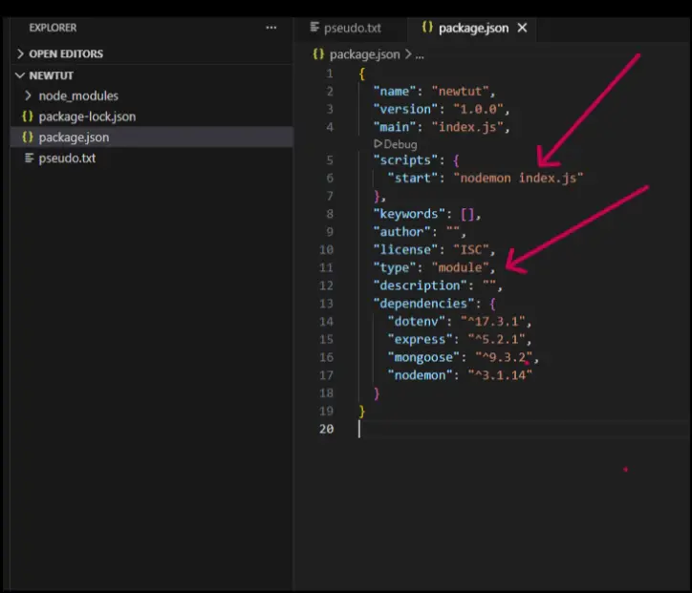Click the "version" key
692x593 pixels.
405,109
